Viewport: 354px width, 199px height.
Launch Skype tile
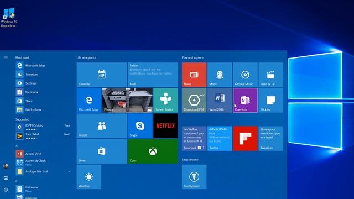(140, 125)
